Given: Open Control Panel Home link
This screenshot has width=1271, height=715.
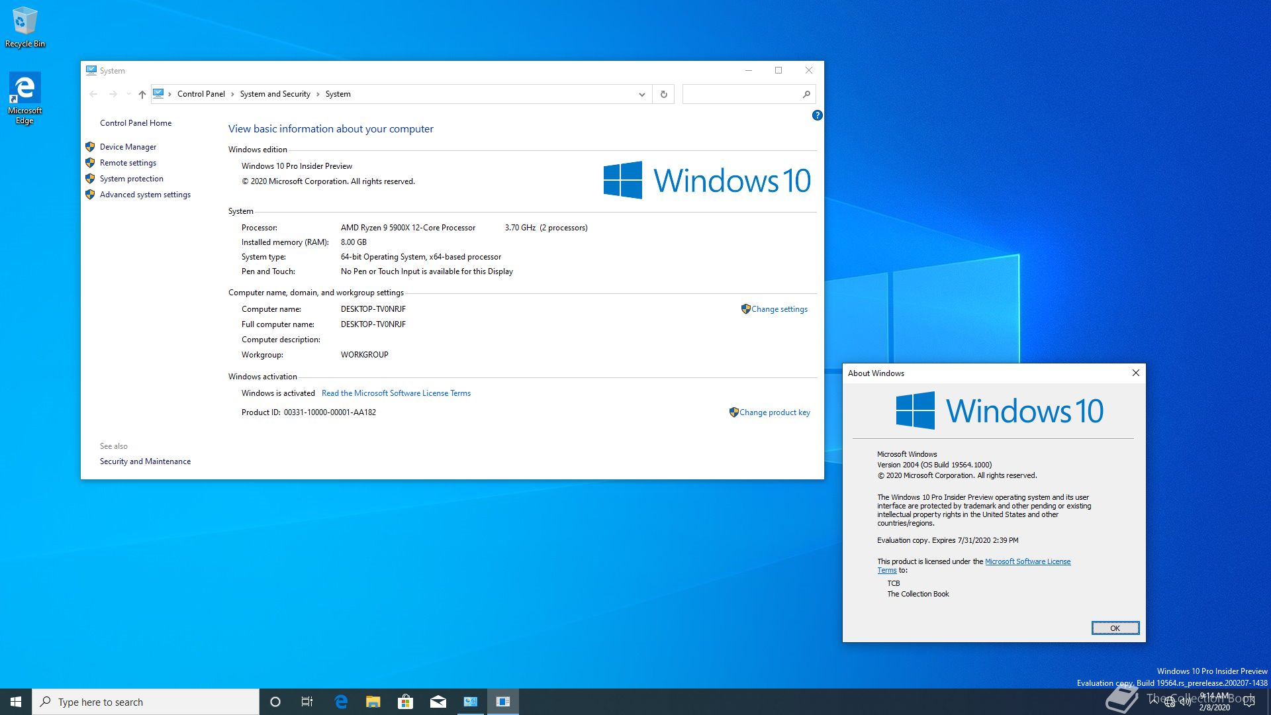Looking at the screenshot, I should coord(136,123).
